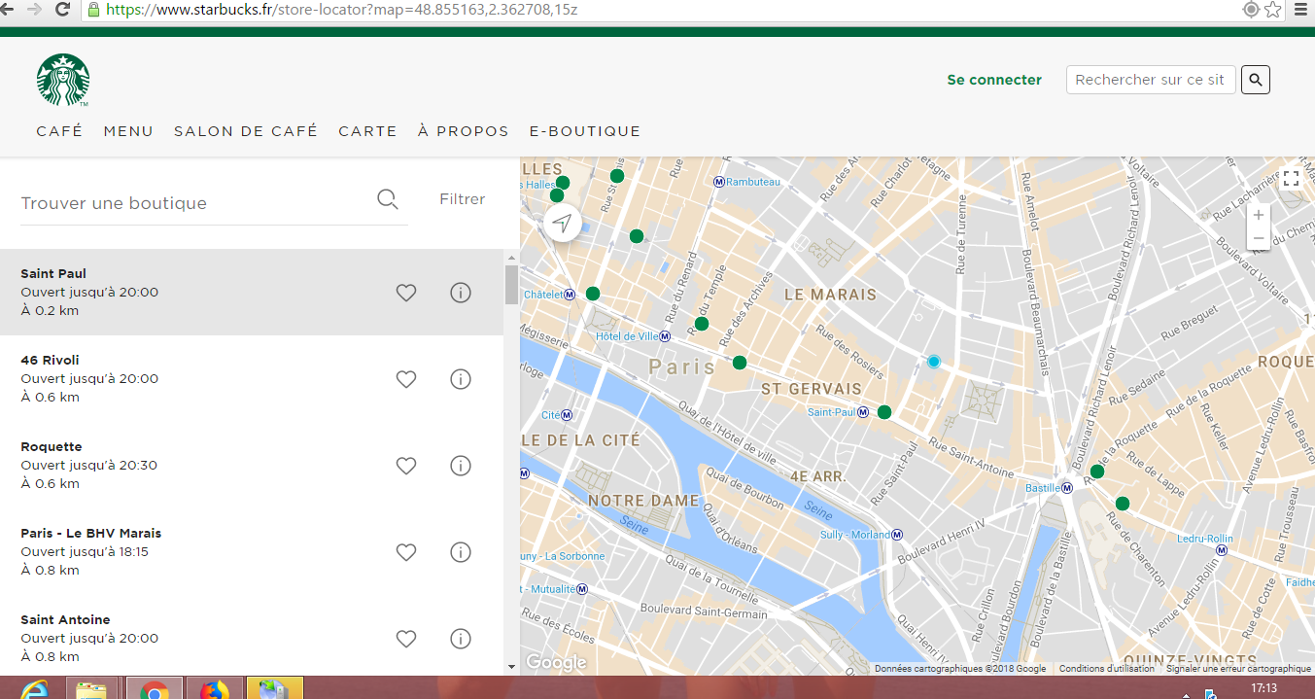Select the green store marker beside Saint-Paul metro
This screenshot has height=699, width=1315.
884,412
